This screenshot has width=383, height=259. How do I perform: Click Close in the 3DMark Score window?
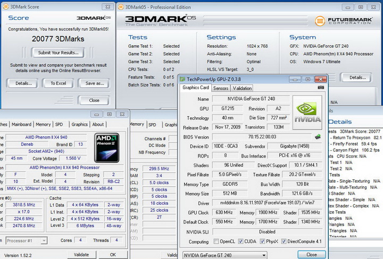94,100
